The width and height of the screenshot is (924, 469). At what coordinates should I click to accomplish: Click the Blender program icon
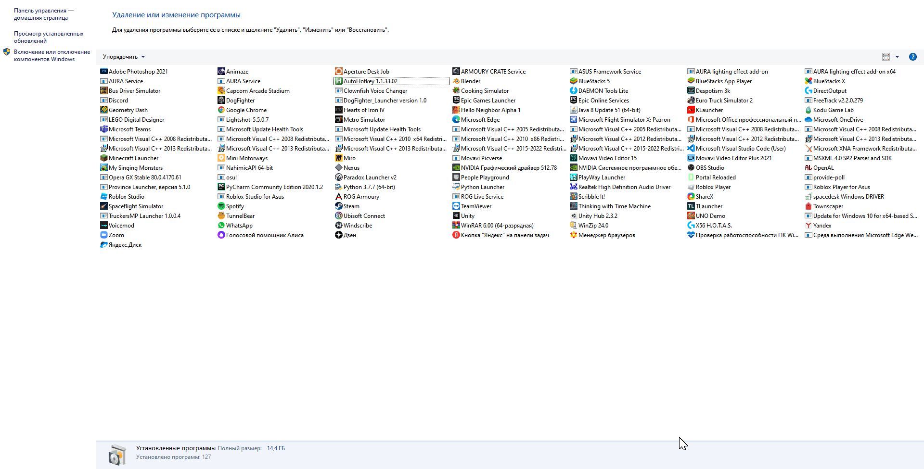tap(456, 81)
